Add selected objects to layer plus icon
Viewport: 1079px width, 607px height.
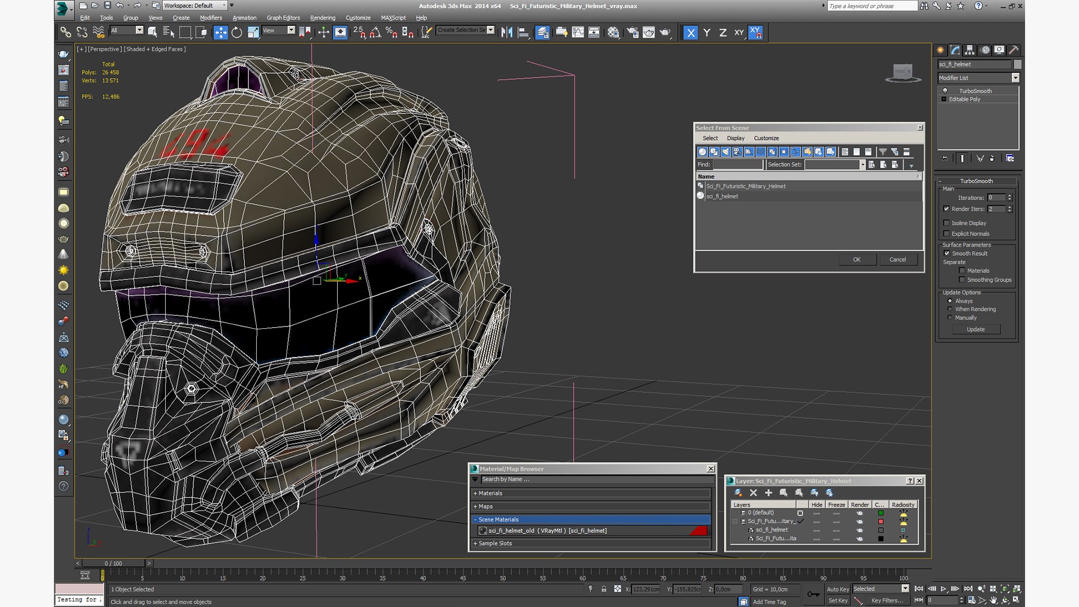[x=768, y=492]
